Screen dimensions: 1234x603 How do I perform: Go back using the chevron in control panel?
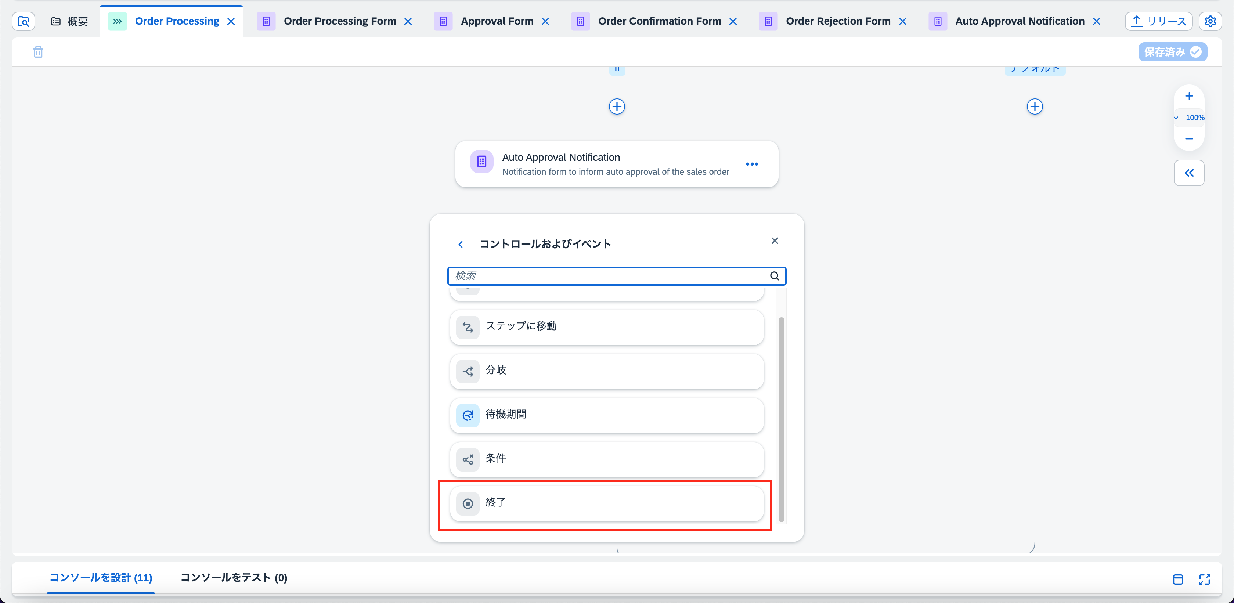point(460,244)
